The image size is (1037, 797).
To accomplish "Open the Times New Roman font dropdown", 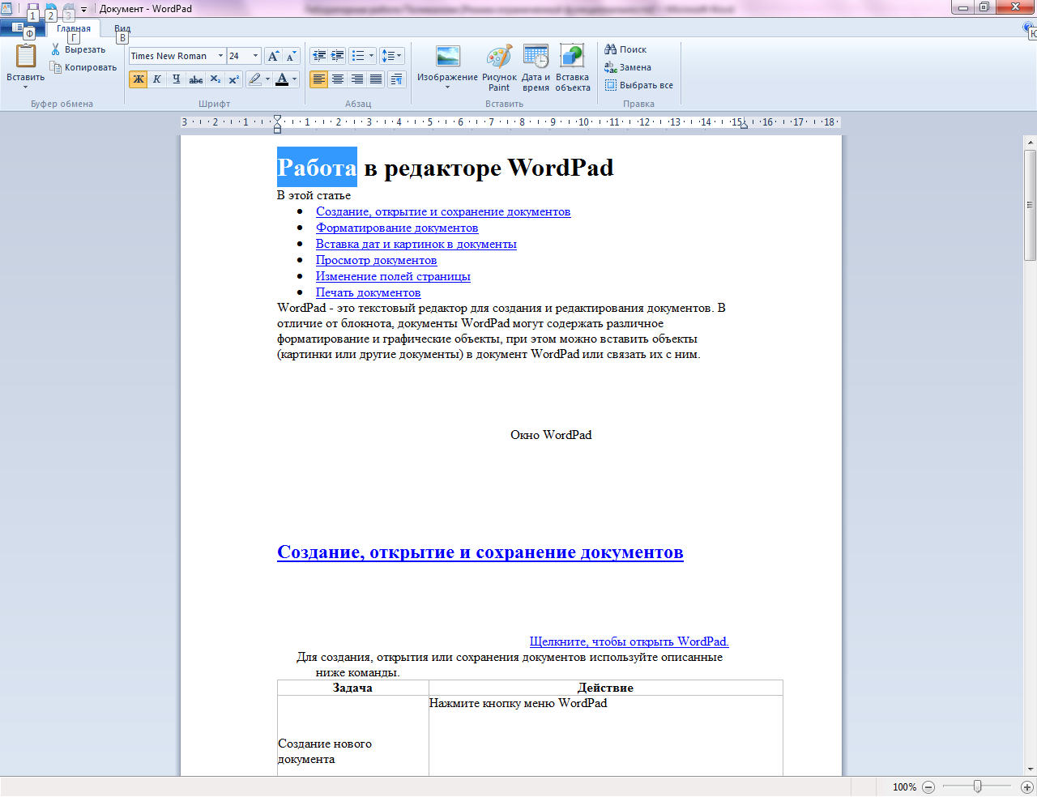I will 220,56.
